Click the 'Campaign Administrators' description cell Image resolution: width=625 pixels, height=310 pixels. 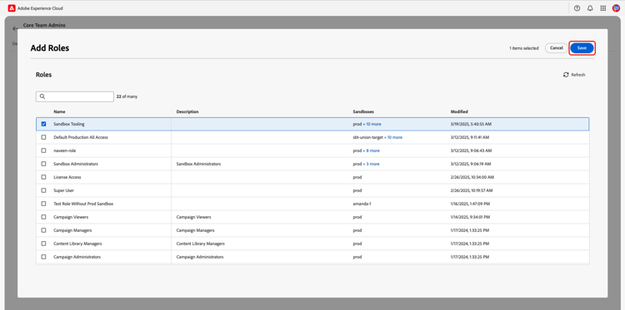200,257
